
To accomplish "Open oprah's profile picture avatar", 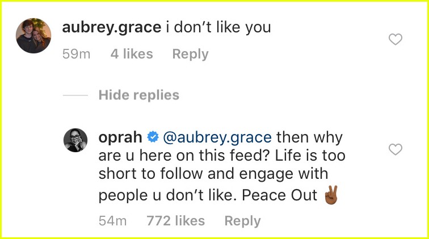I will pos(75,140).
